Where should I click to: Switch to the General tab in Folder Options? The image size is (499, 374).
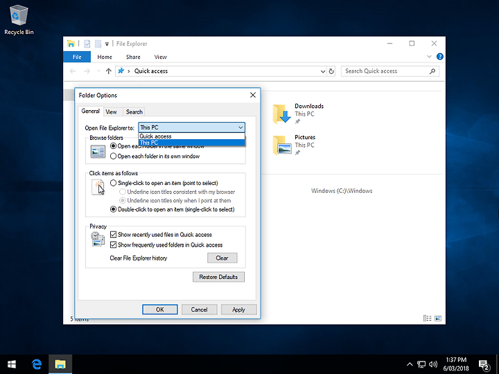pos(90,111)
